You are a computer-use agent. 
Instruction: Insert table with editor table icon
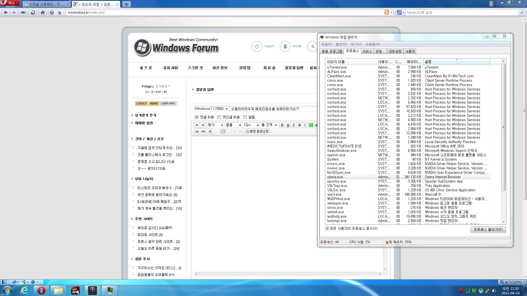click(223, 132)
